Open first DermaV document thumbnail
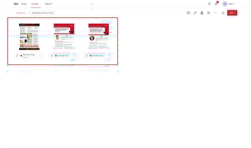The image size is (251, 148). (x=29, y=36)
